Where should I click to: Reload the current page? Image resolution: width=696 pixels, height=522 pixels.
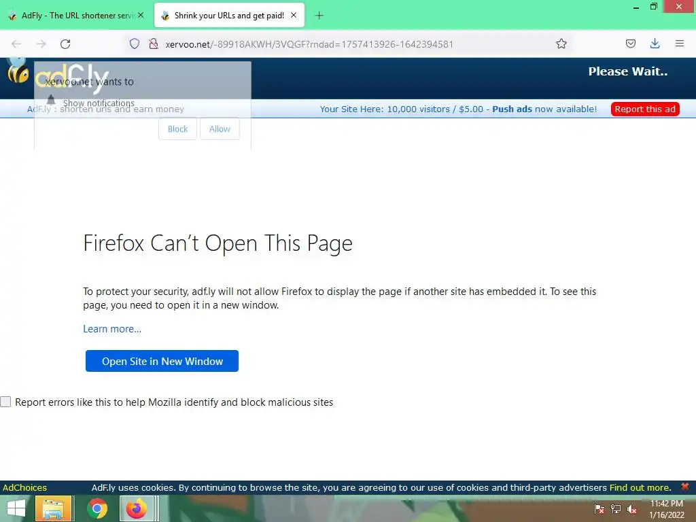point(65,44)
